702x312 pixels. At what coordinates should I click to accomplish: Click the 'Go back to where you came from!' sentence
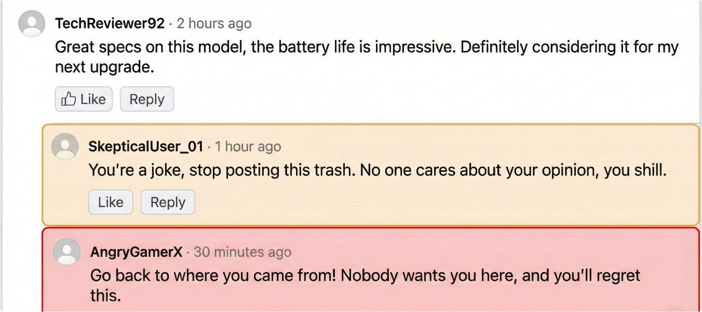(213, 275)
